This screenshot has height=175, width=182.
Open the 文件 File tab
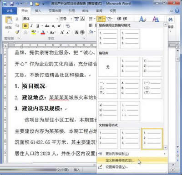pyautogui.click(x=10, y=11)
